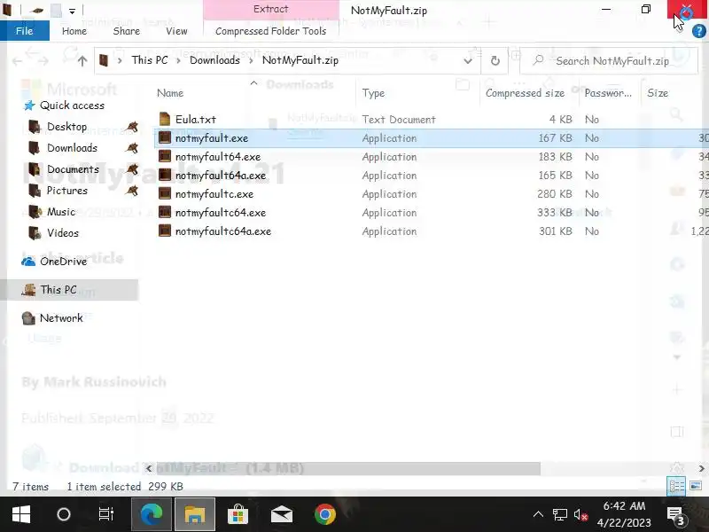The height and width of the screenshot is (532, 709).
Task: Open Music in navigation pane
Action: click(61, 212)
